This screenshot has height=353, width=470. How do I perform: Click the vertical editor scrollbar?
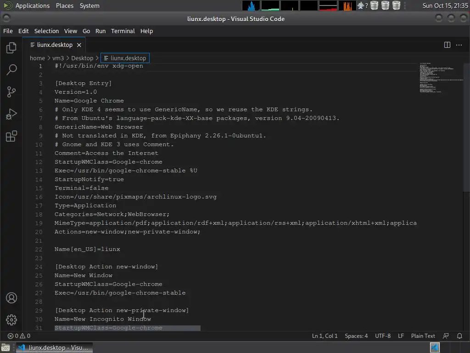click(466, 127)
